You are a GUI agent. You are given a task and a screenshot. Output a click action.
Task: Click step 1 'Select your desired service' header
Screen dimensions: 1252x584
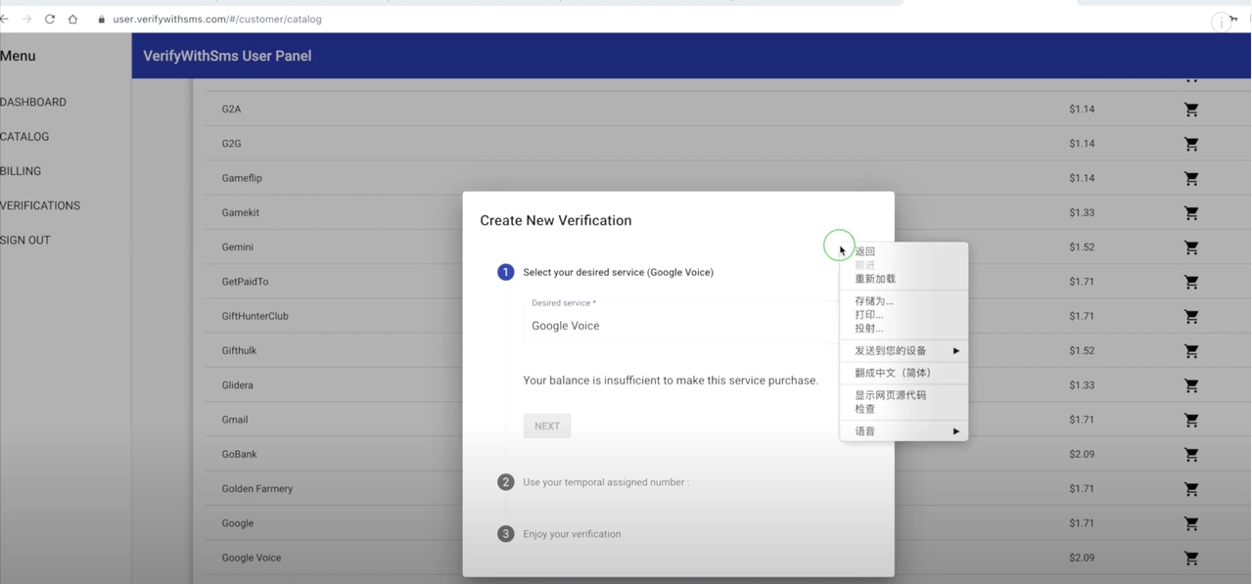pos(618,272)
